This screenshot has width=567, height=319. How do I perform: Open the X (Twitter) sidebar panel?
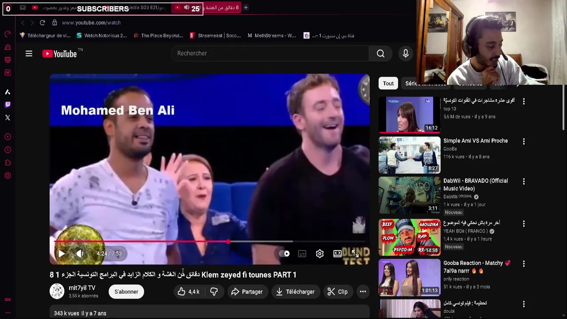[8, 117]
